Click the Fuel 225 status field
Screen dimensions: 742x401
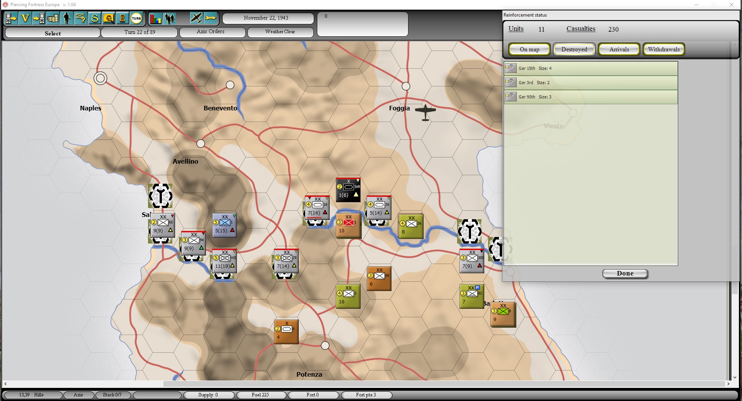click(261, 395)
